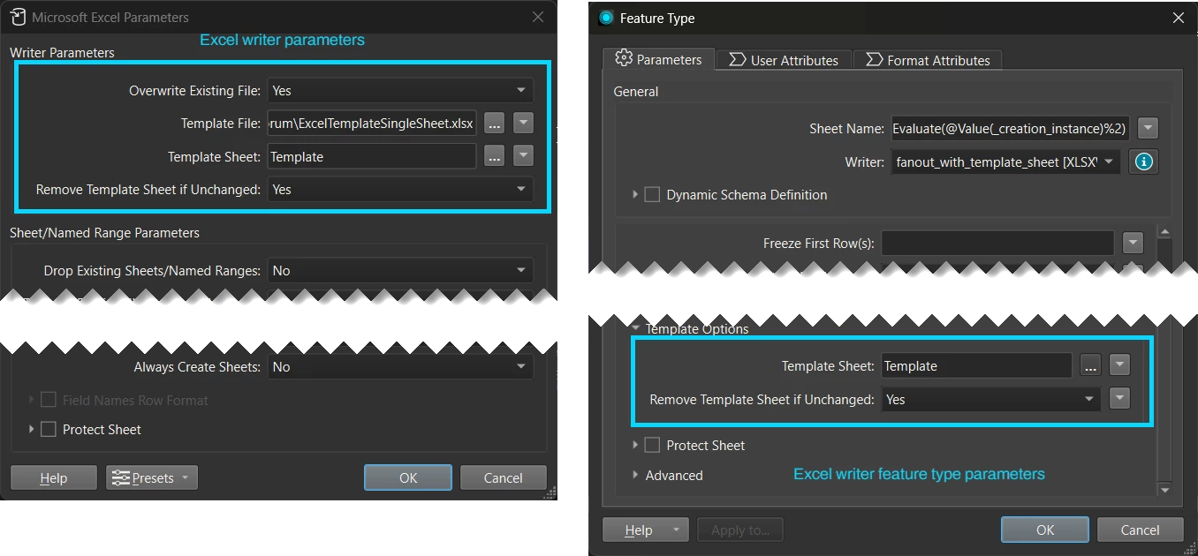The width and height of the screenshot is (1198, 556).
Task: Click OK in Feature Type dialog
Action: [x=1045, y=530]
